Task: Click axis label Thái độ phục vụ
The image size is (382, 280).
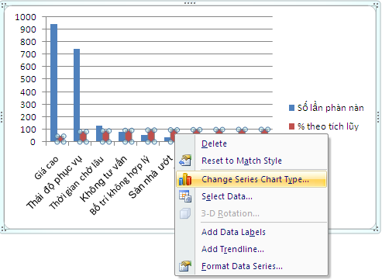Action: tap(54, 182)
